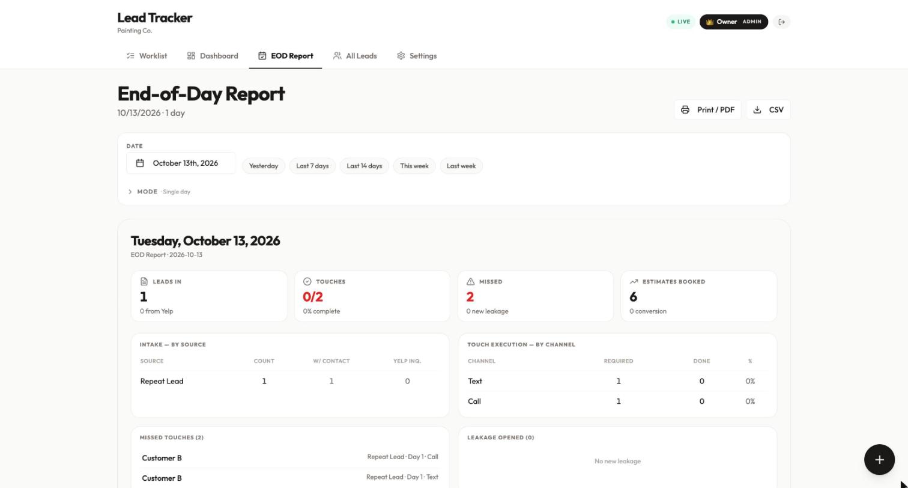Click the Worklist checklist icon

click(x=130, y=56)
